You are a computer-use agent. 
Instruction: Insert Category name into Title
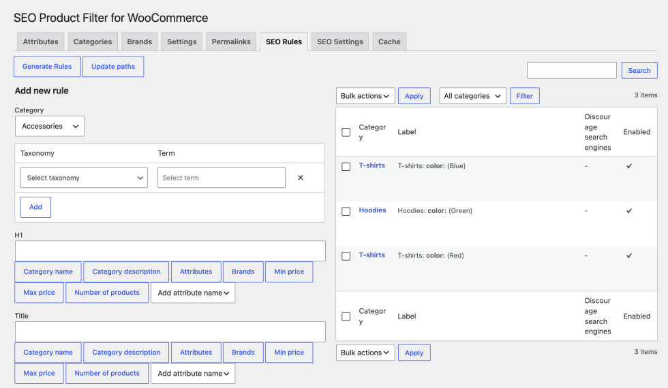[x=48, y=353]
